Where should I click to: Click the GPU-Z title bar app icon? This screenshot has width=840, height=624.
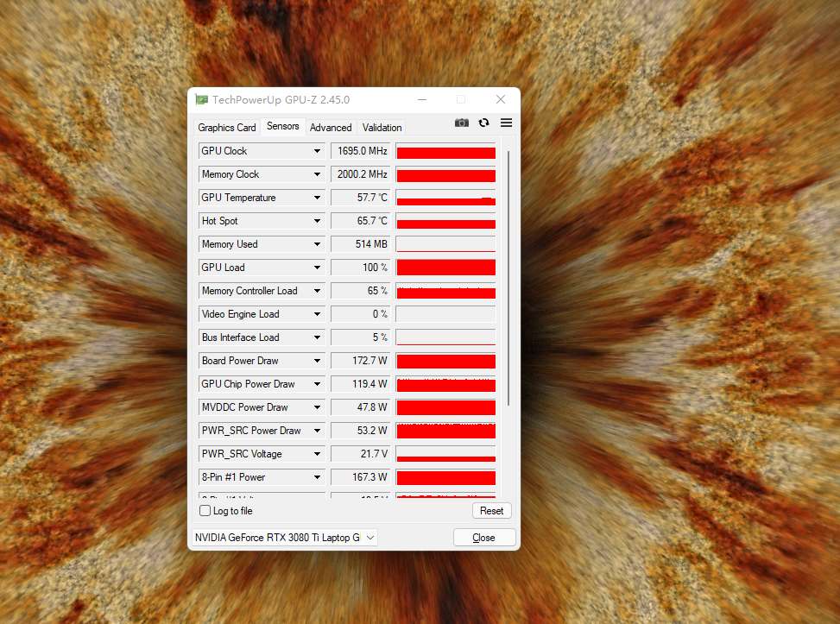(x=201, y=99)
